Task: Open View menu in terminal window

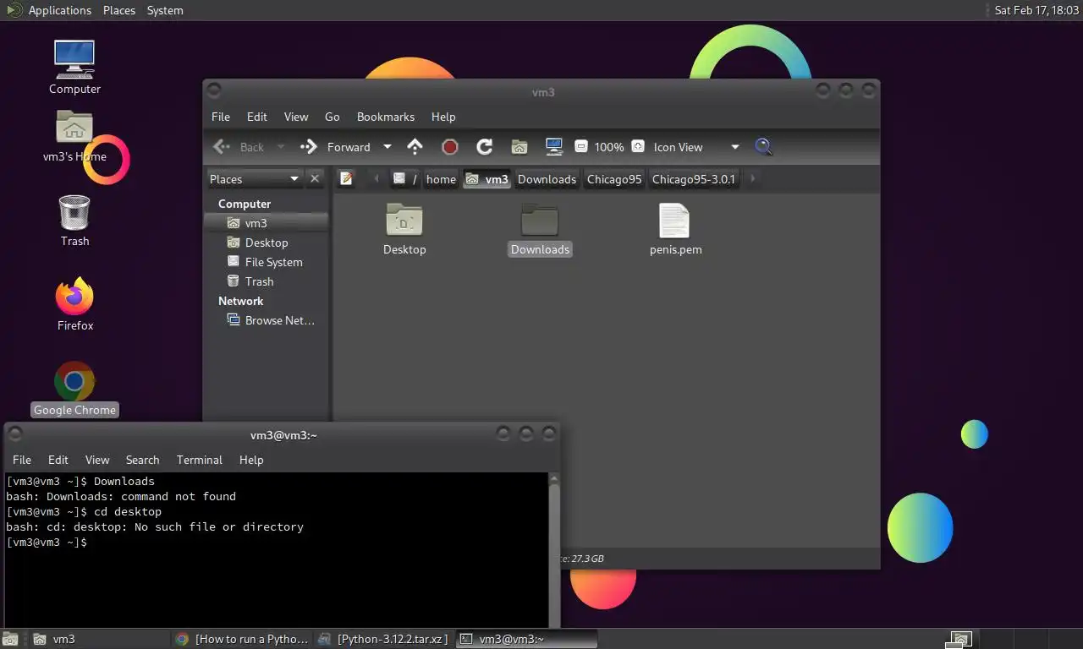Action: [x=97, y=460]
